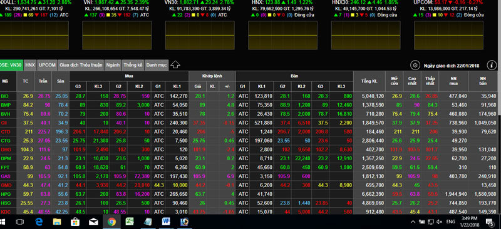This screenshot has height=229, width=501.
Task: Click the VN30 index mini chart
Action: [200, 35]
